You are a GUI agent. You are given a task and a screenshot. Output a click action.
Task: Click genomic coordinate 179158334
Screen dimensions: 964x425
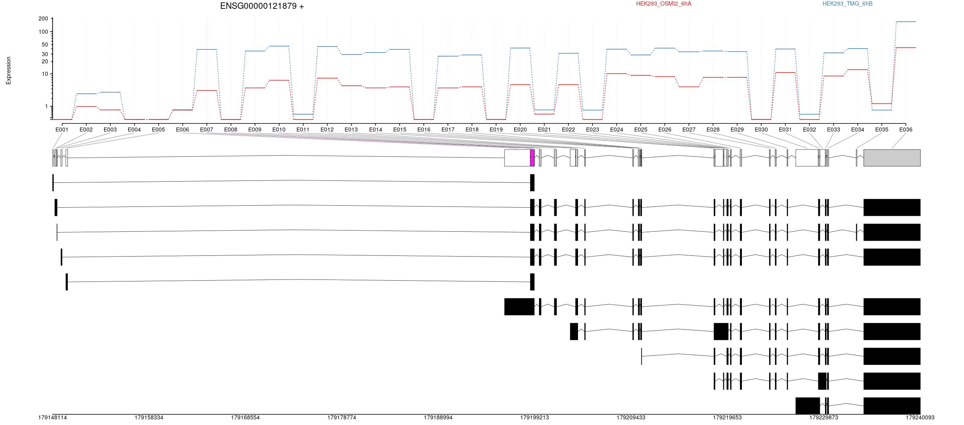pyautogui.click(x=149, y=418)
